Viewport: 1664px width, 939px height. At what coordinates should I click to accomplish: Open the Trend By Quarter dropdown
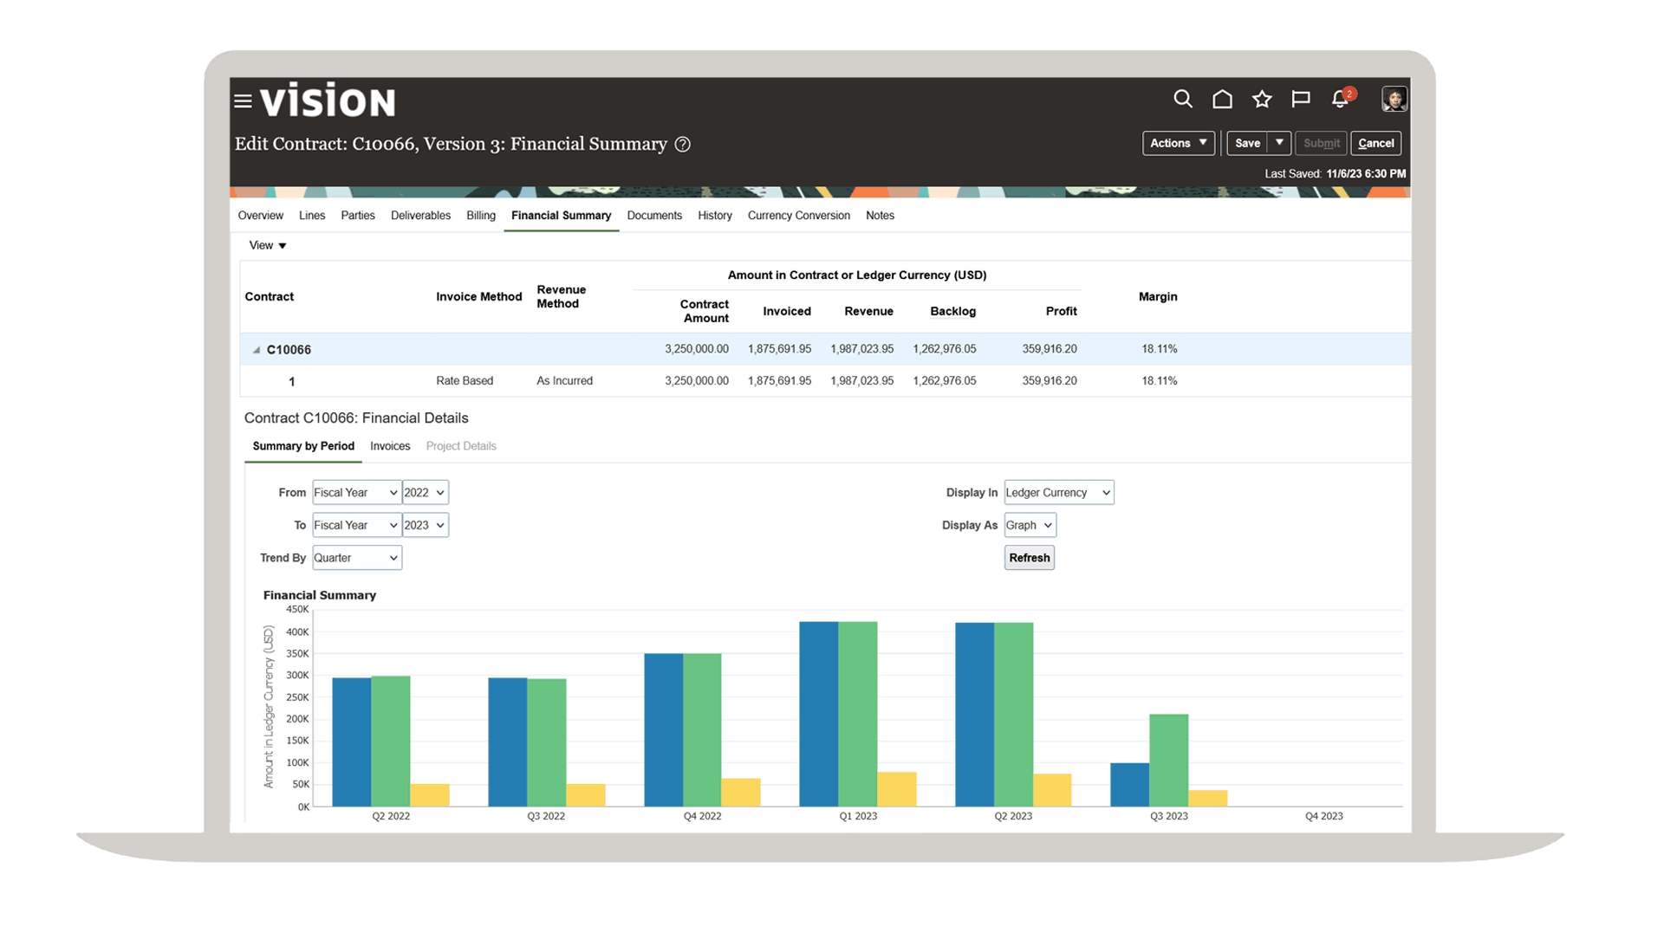click(x=356, y=558)
